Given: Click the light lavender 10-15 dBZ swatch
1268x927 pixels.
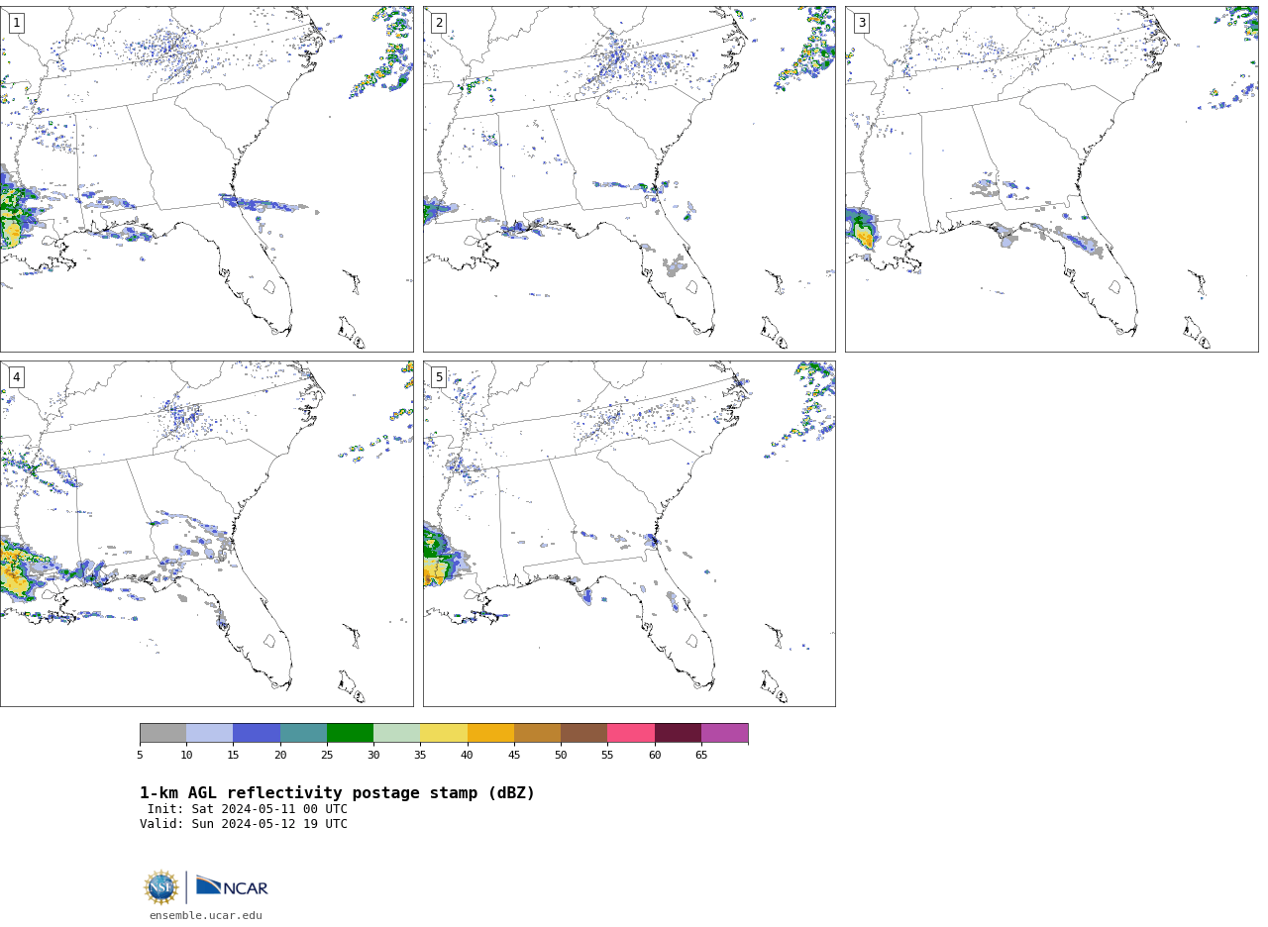Looking at the screenshot, I should 210,733.
